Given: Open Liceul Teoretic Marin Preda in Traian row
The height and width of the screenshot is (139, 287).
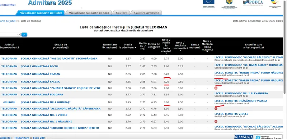Looking at the screenshot, I should coord(249,73).
